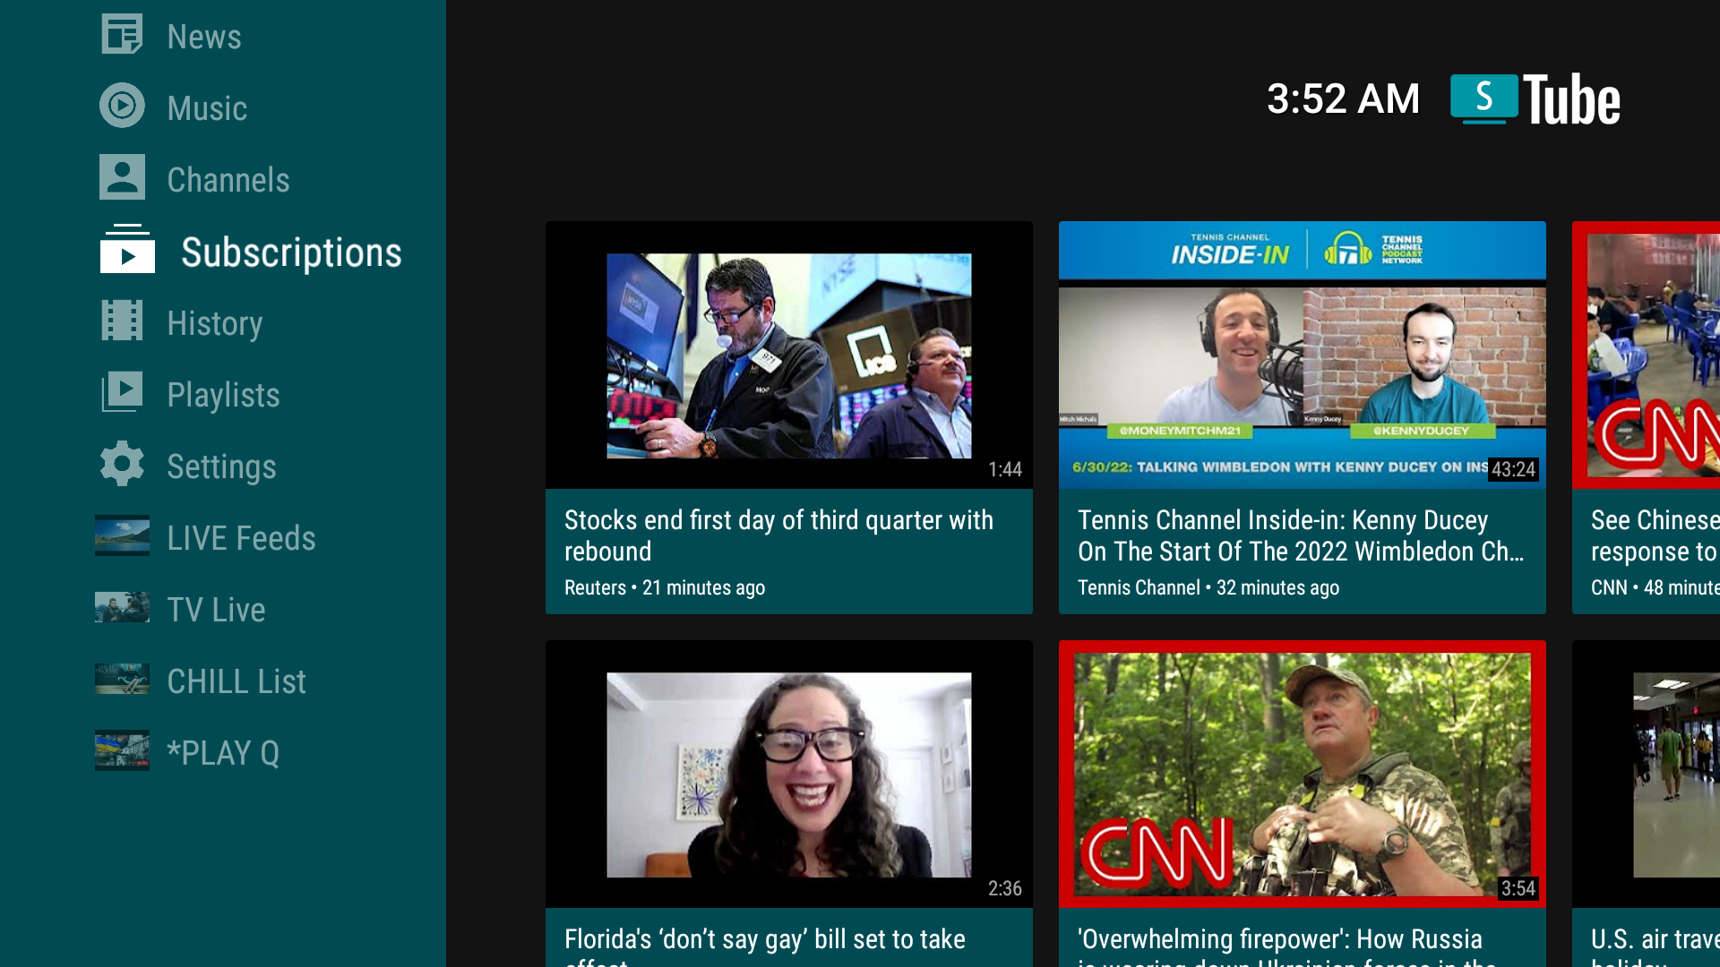Open the History film strip icon
1720x967 pixels.
coord(122,321)
